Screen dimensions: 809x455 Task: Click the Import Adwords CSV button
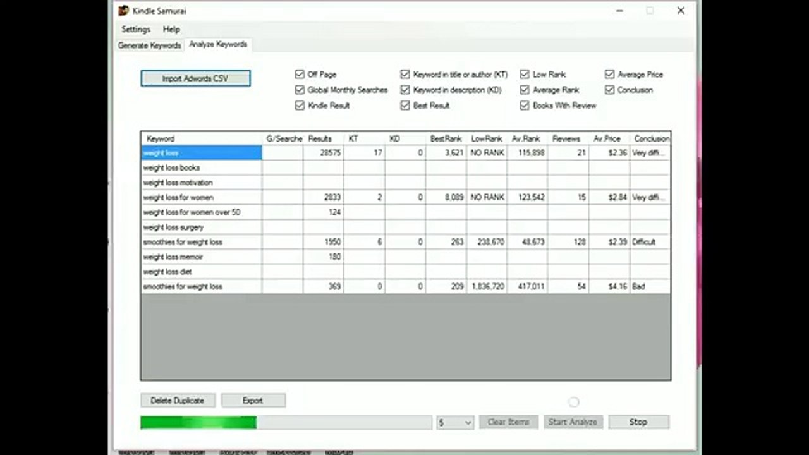tap(195, 78)
